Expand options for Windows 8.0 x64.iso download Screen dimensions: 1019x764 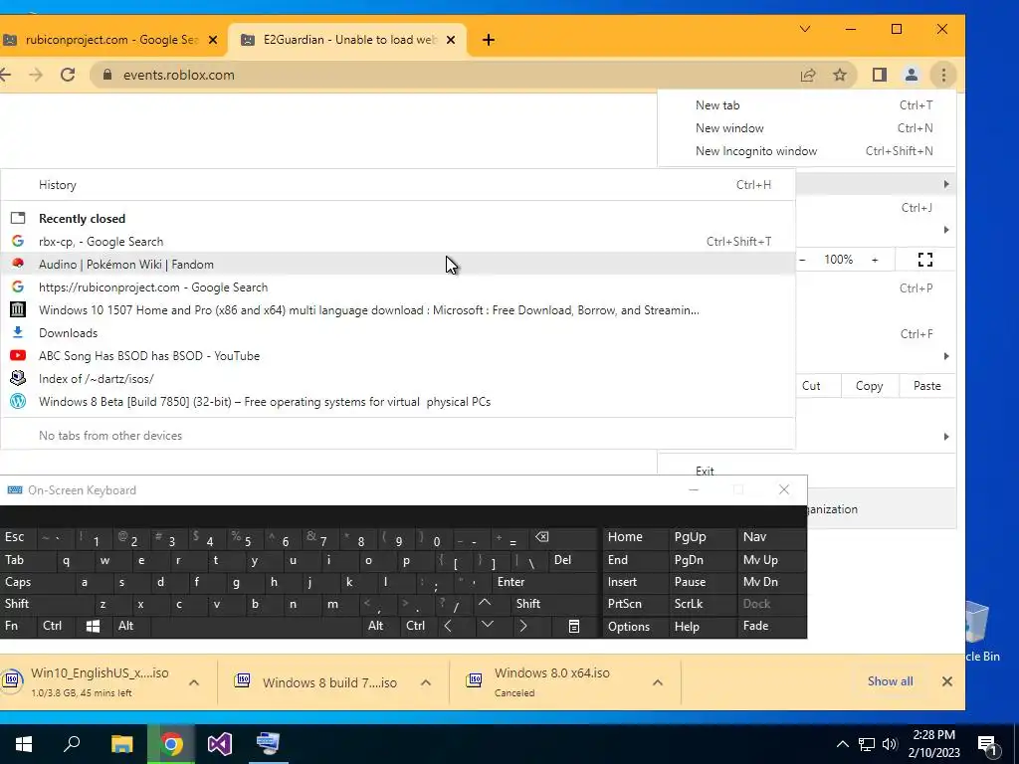click(x=658, y=682)
